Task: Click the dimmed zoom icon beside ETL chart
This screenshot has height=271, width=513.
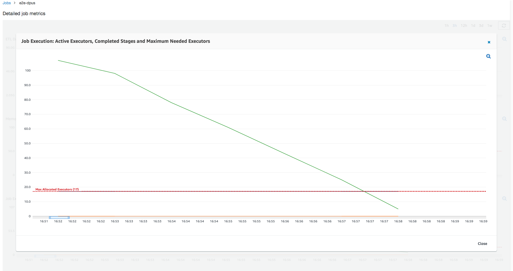Action: point(504,39)
